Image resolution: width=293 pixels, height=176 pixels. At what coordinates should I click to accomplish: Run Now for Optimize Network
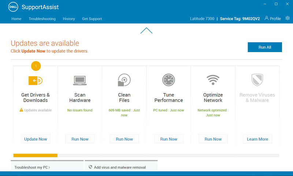click(213, 139)
